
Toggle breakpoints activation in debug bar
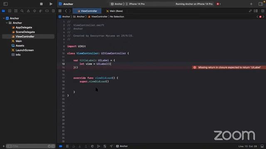click(61, 146)
